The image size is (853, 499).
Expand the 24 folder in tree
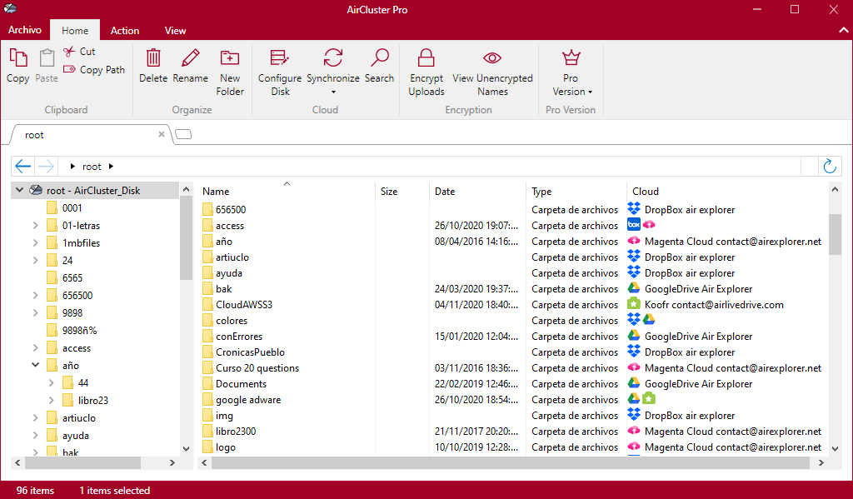pos(35,260)
